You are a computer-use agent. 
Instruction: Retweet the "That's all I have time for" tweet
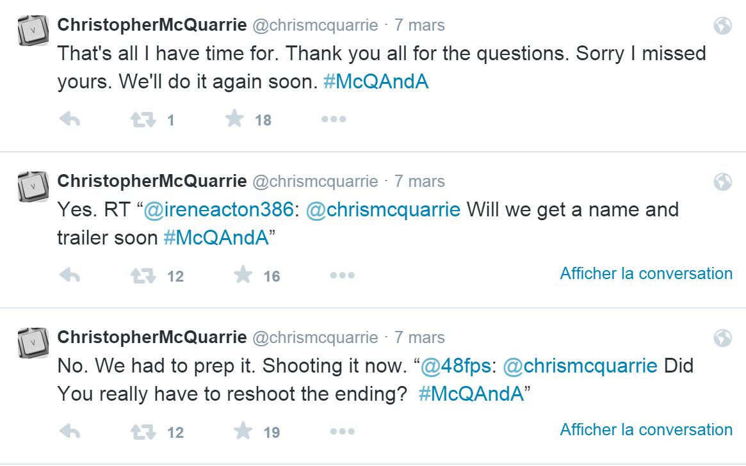[x=143, y=120]
